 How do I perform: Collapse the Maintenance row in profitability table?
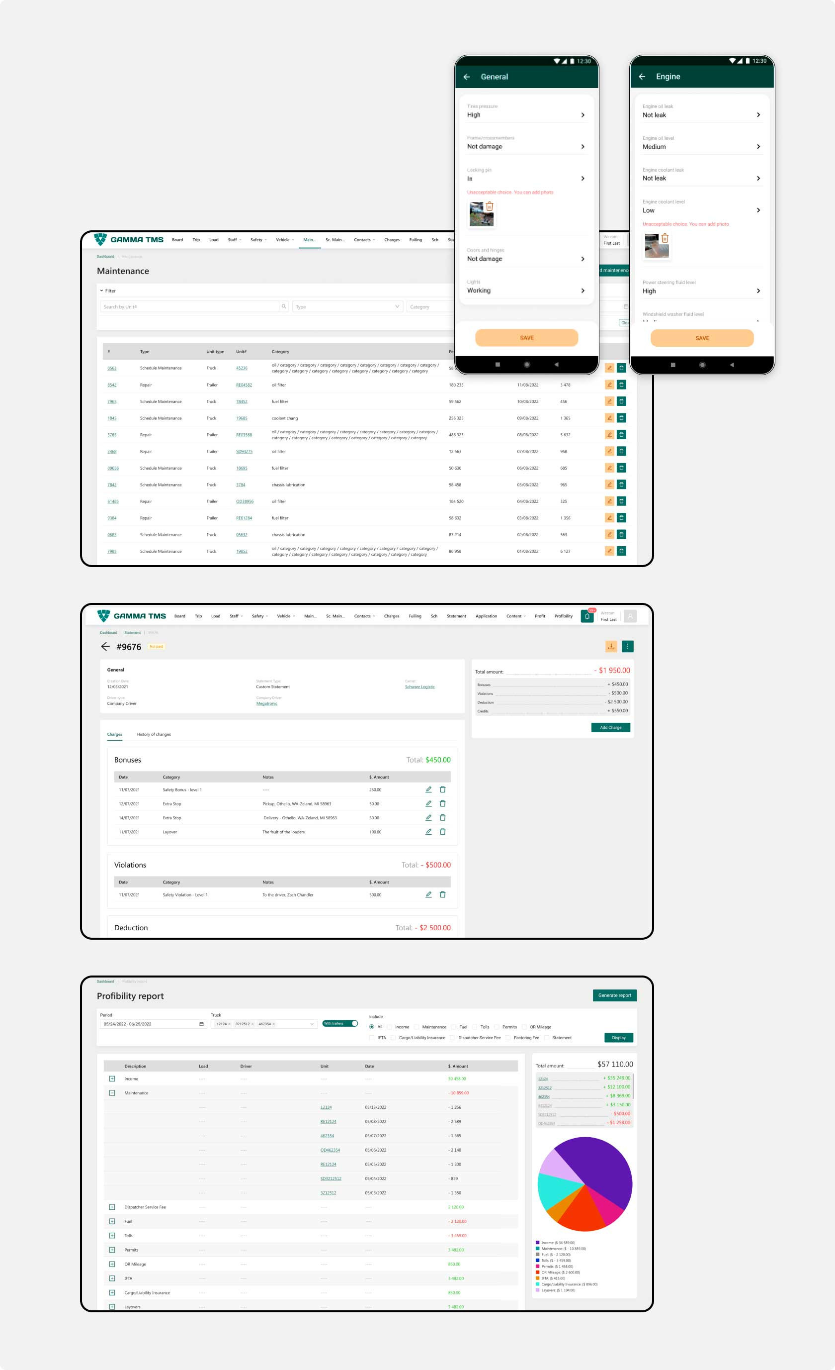[112, 1093]
